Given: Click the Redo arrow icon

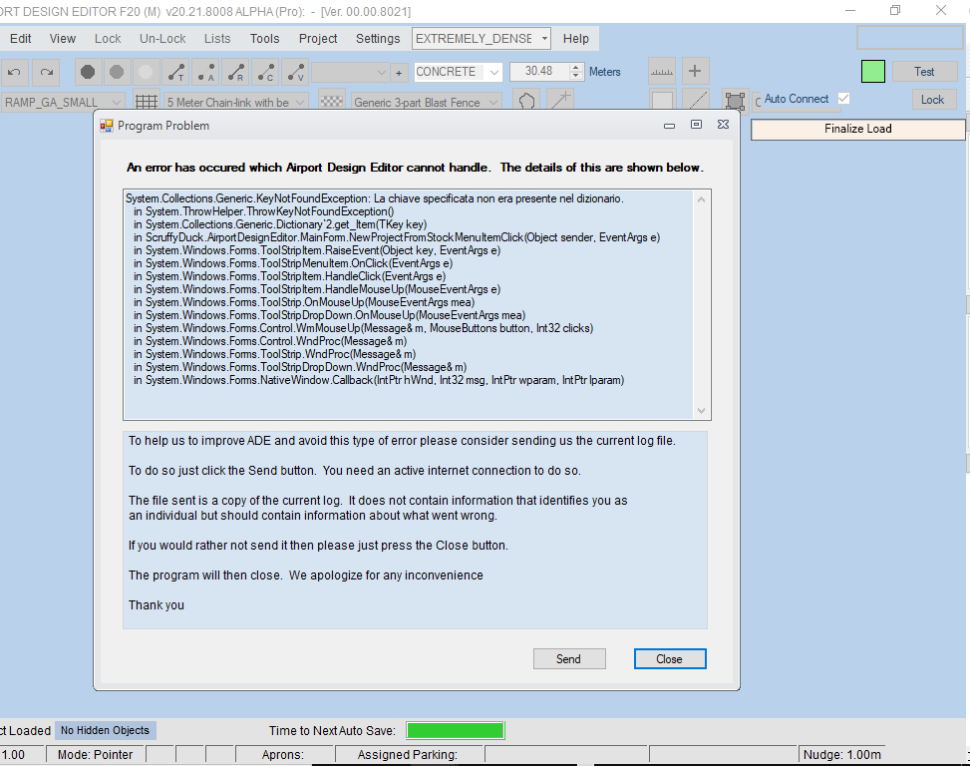Looking at the screenshot, I should coord(46,73).
